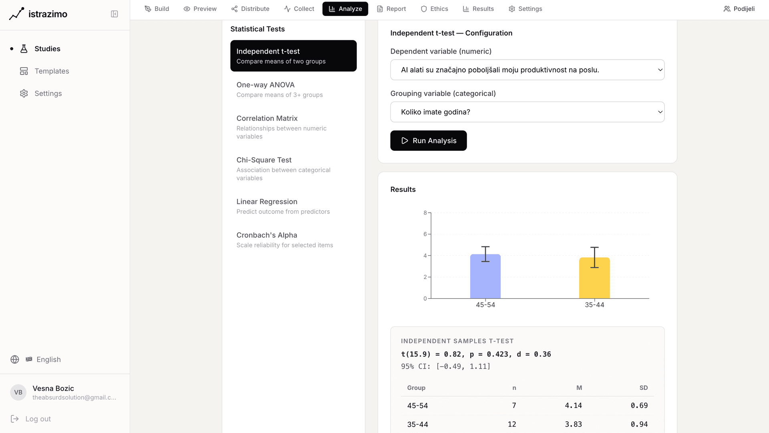Click the Log out arrow icon
The image size is (769, 433).
click(15, 419)
